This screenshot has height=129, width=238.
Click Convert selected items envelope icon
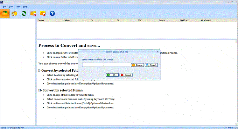pos(43,14)
